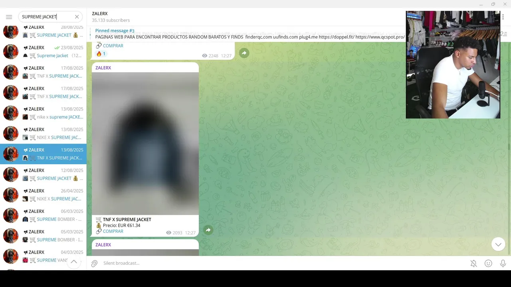Open lowercase 'nike x supreme JACKE' result
Screen dimensions: 511x287
click(43, 113)
